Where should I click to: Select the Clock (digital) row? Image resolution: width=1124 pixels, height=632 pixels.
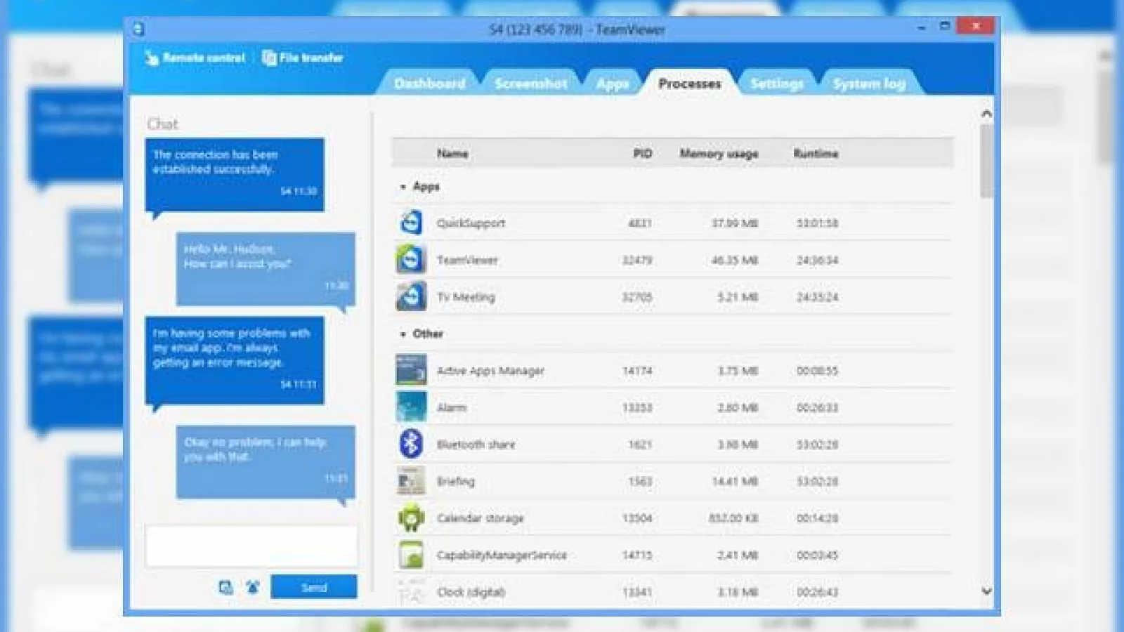673,592
